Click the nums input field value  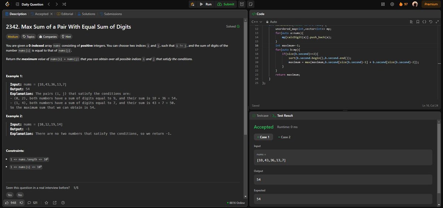click(x=271, y=160)
